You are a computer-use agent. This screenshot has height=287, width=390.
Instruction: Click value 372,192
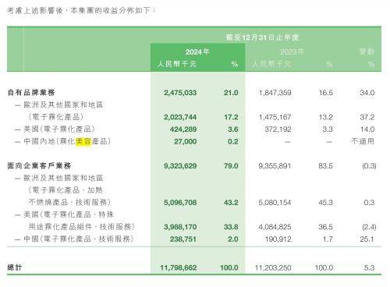(x=278, y=129)
